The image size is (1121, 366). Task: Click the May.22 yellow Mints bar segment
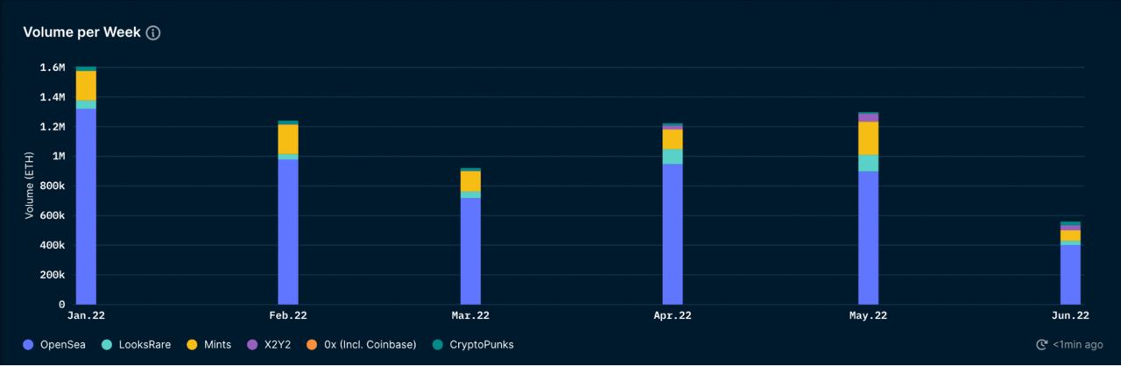tap(868, 138)
